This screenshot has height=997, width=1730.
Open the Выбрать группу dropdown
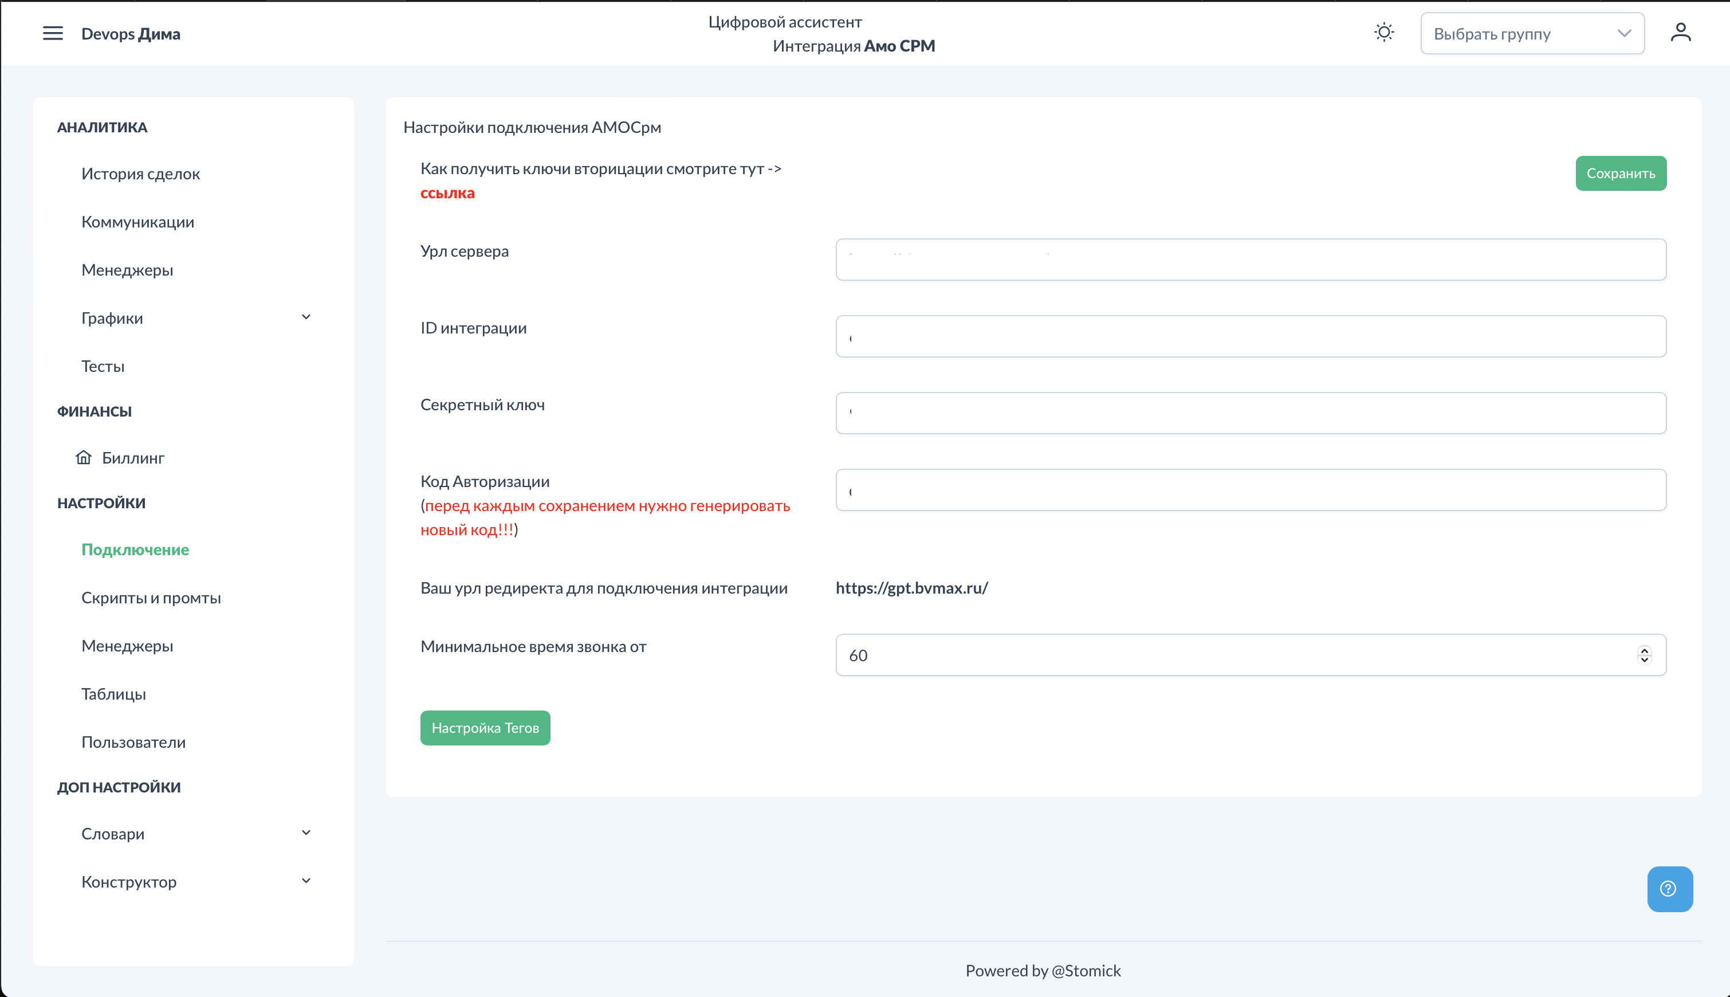(1531, 34)
